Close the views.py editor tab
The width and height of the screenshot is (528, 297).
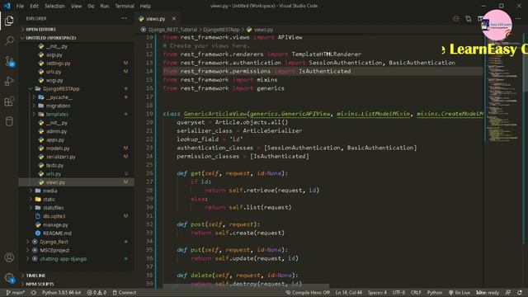(174, 19)
